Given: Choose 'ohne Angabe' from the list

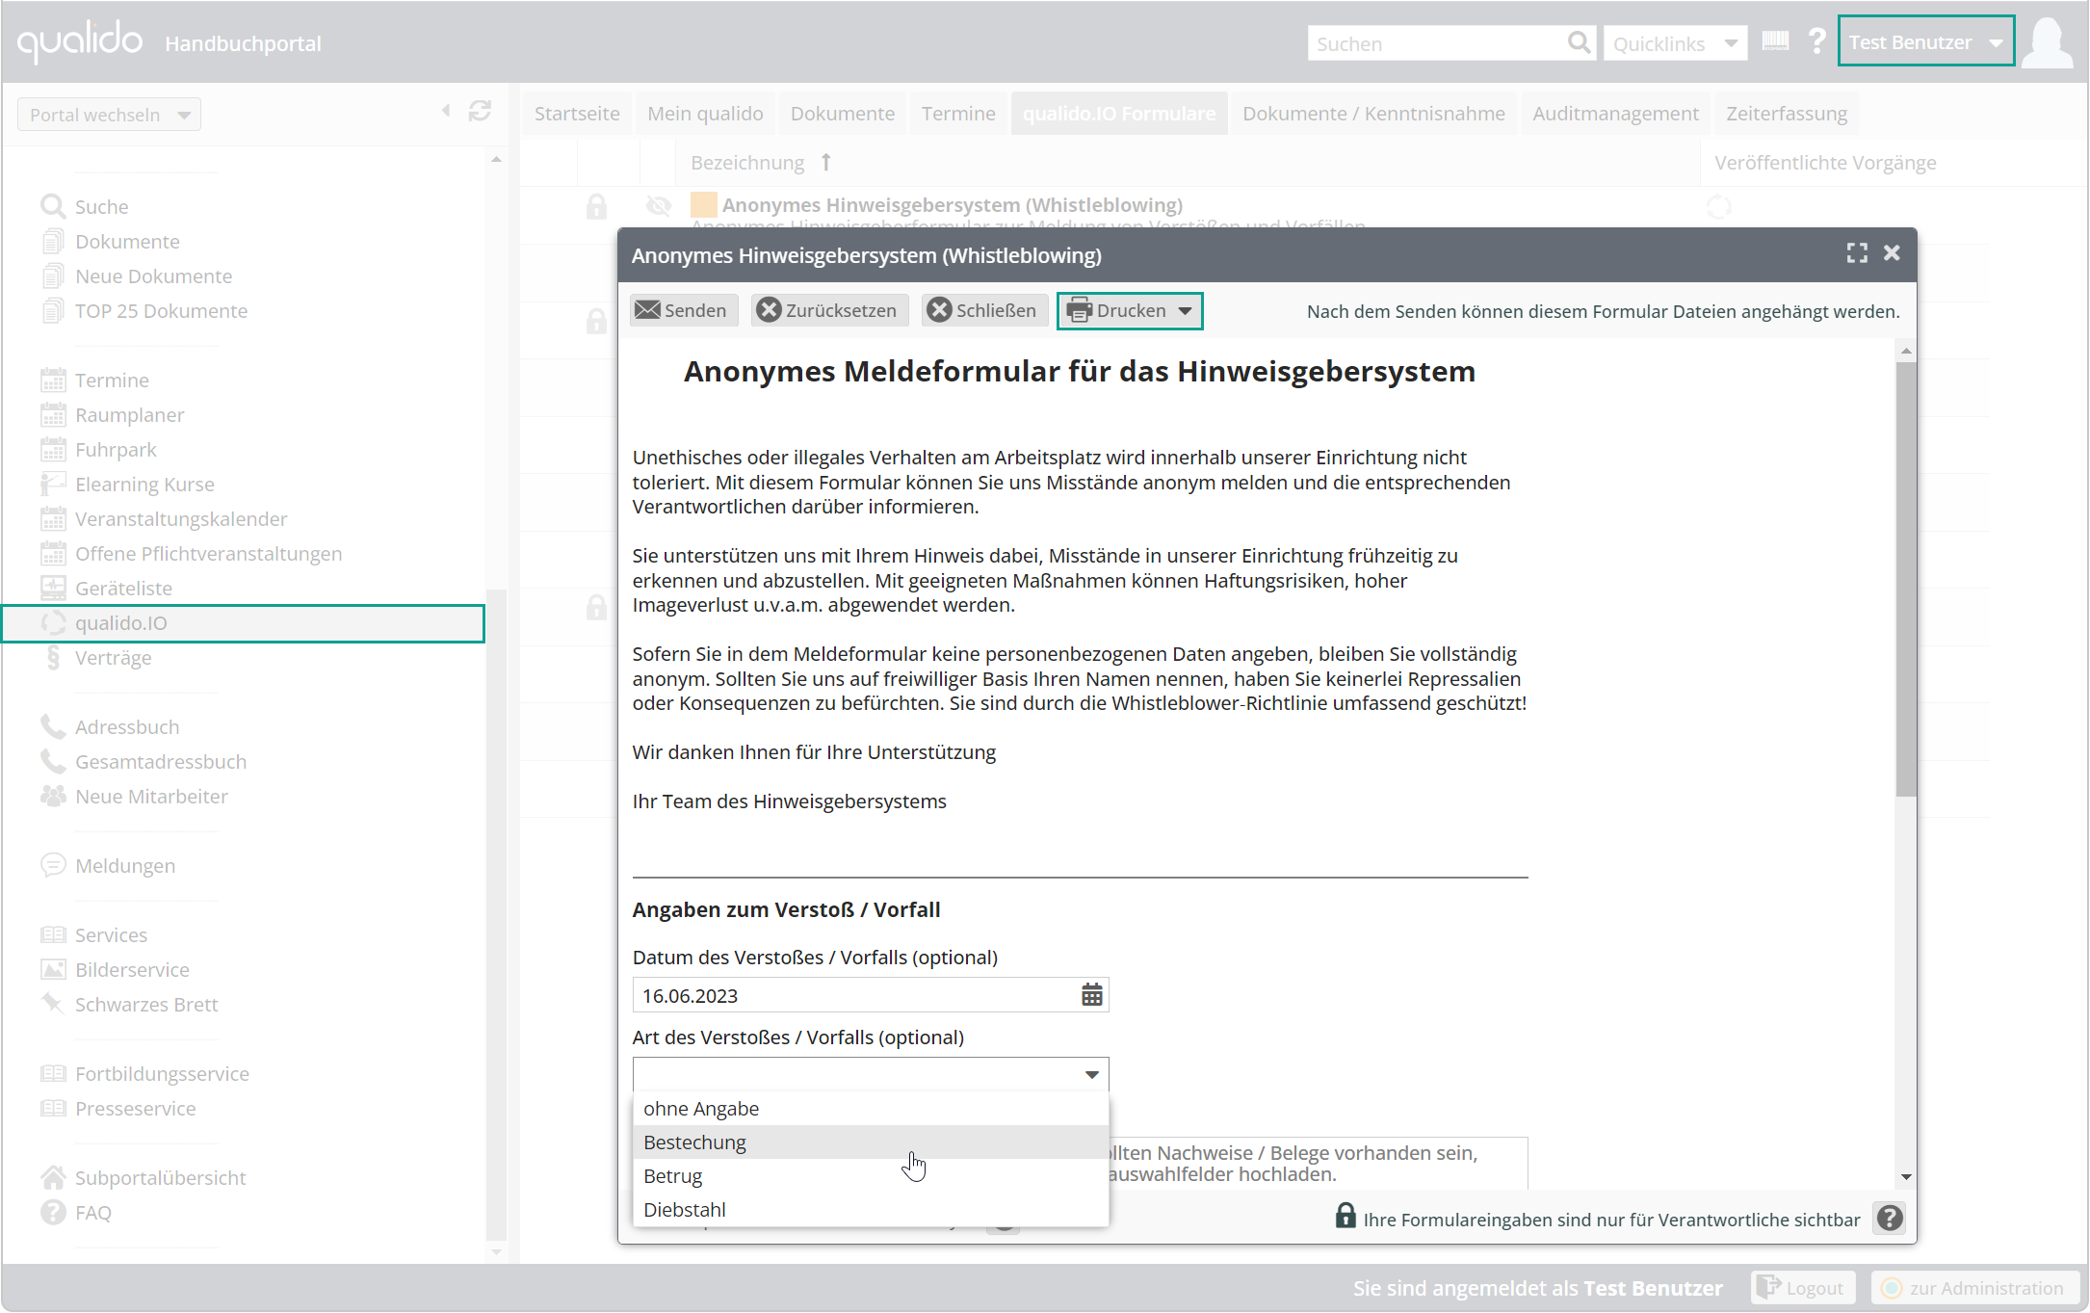Looking at the screenshot, I should [871, 1109].
